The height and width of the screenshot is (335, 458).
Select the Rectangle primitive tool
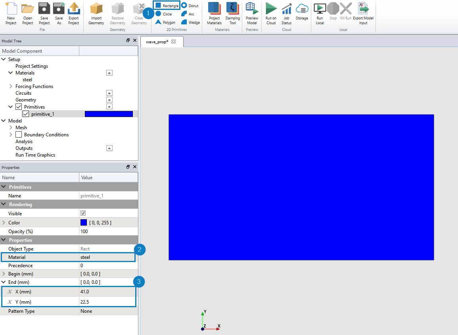(x=167, y=6)
